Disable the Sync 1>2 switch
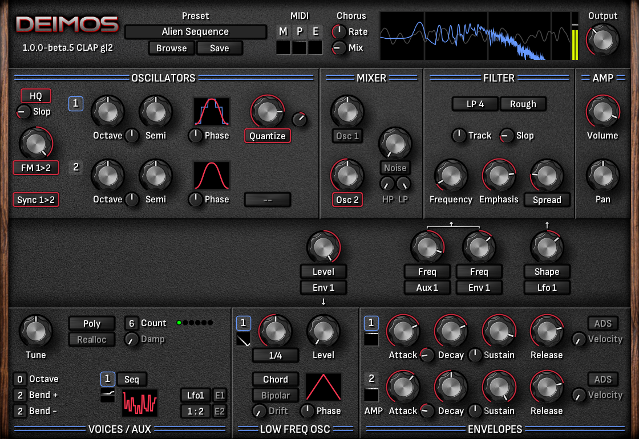Viewport: 639px width, 439px height. coord(36,200)
